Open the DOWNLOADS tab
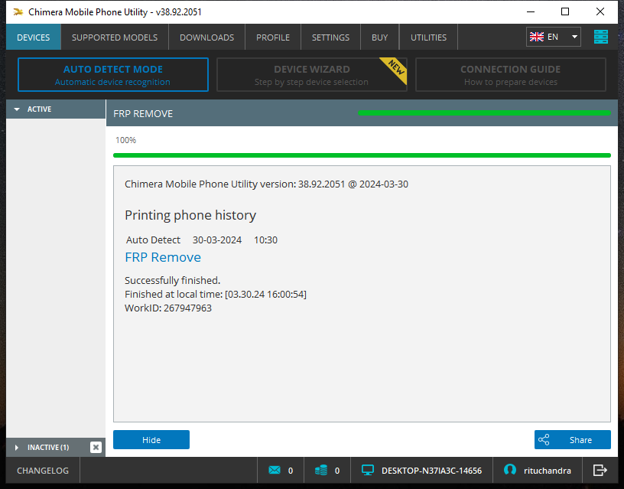Viewport: 624px width, 489px height. point(206,37)
